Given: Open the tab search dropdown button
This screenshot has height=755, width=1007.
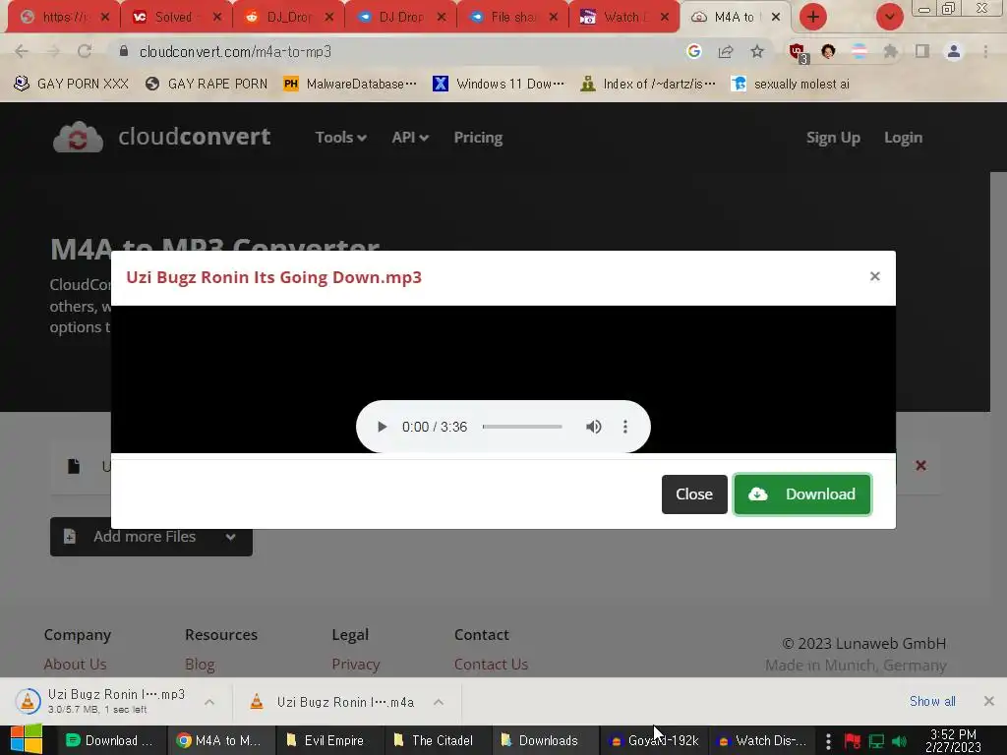Looking at the screenshot, I should (x=889, y=17).
